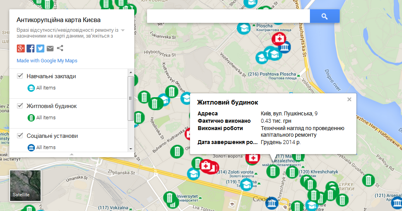This screenshot has width=402, height=211.
Task: Expand the map description text
Action: pyautogui.click(x=123, y=30)
